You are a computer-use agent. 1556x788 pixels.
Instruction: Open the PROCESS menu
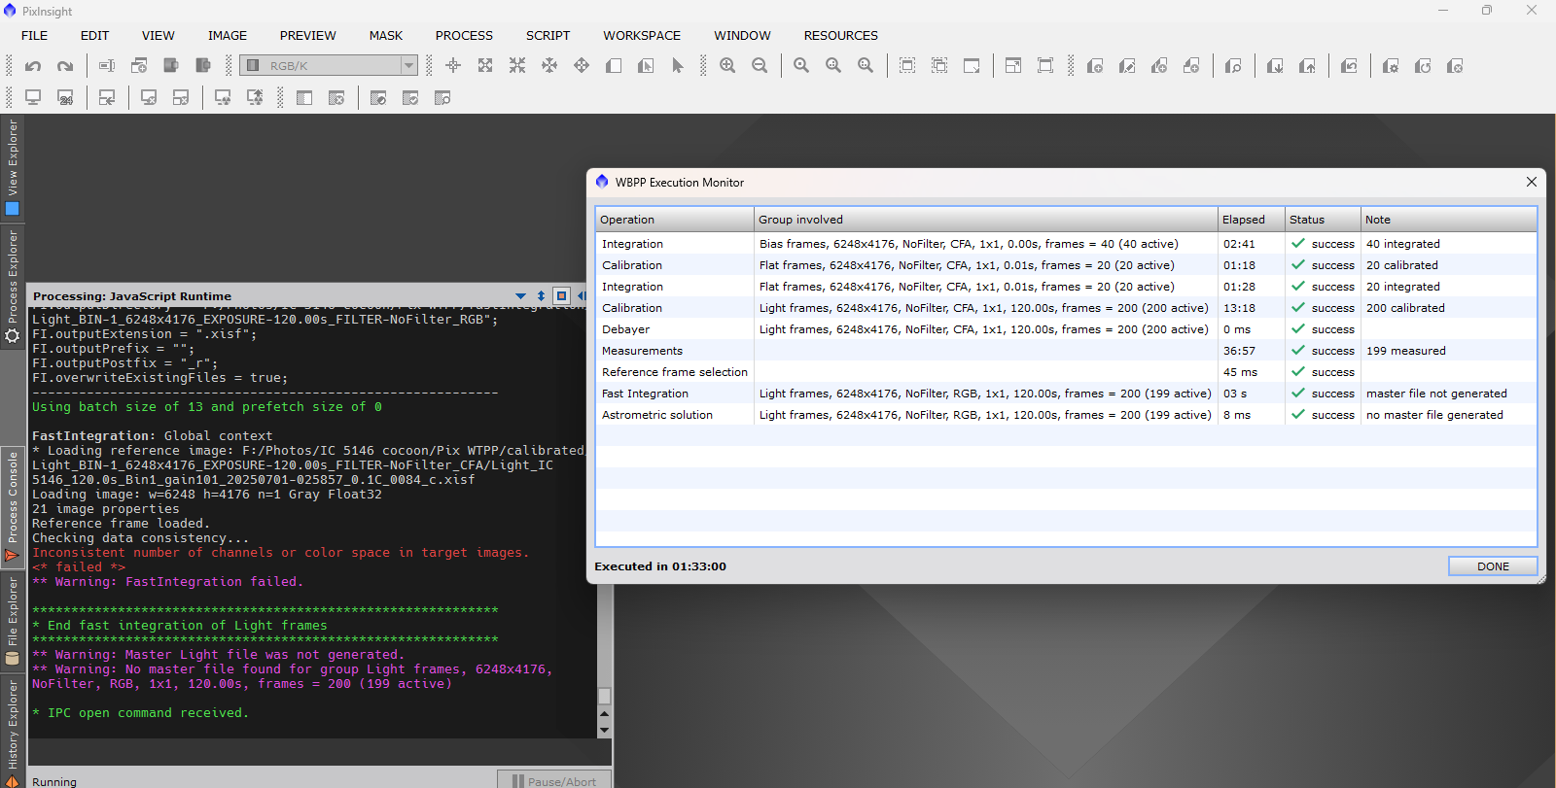(x=464, y=36)
